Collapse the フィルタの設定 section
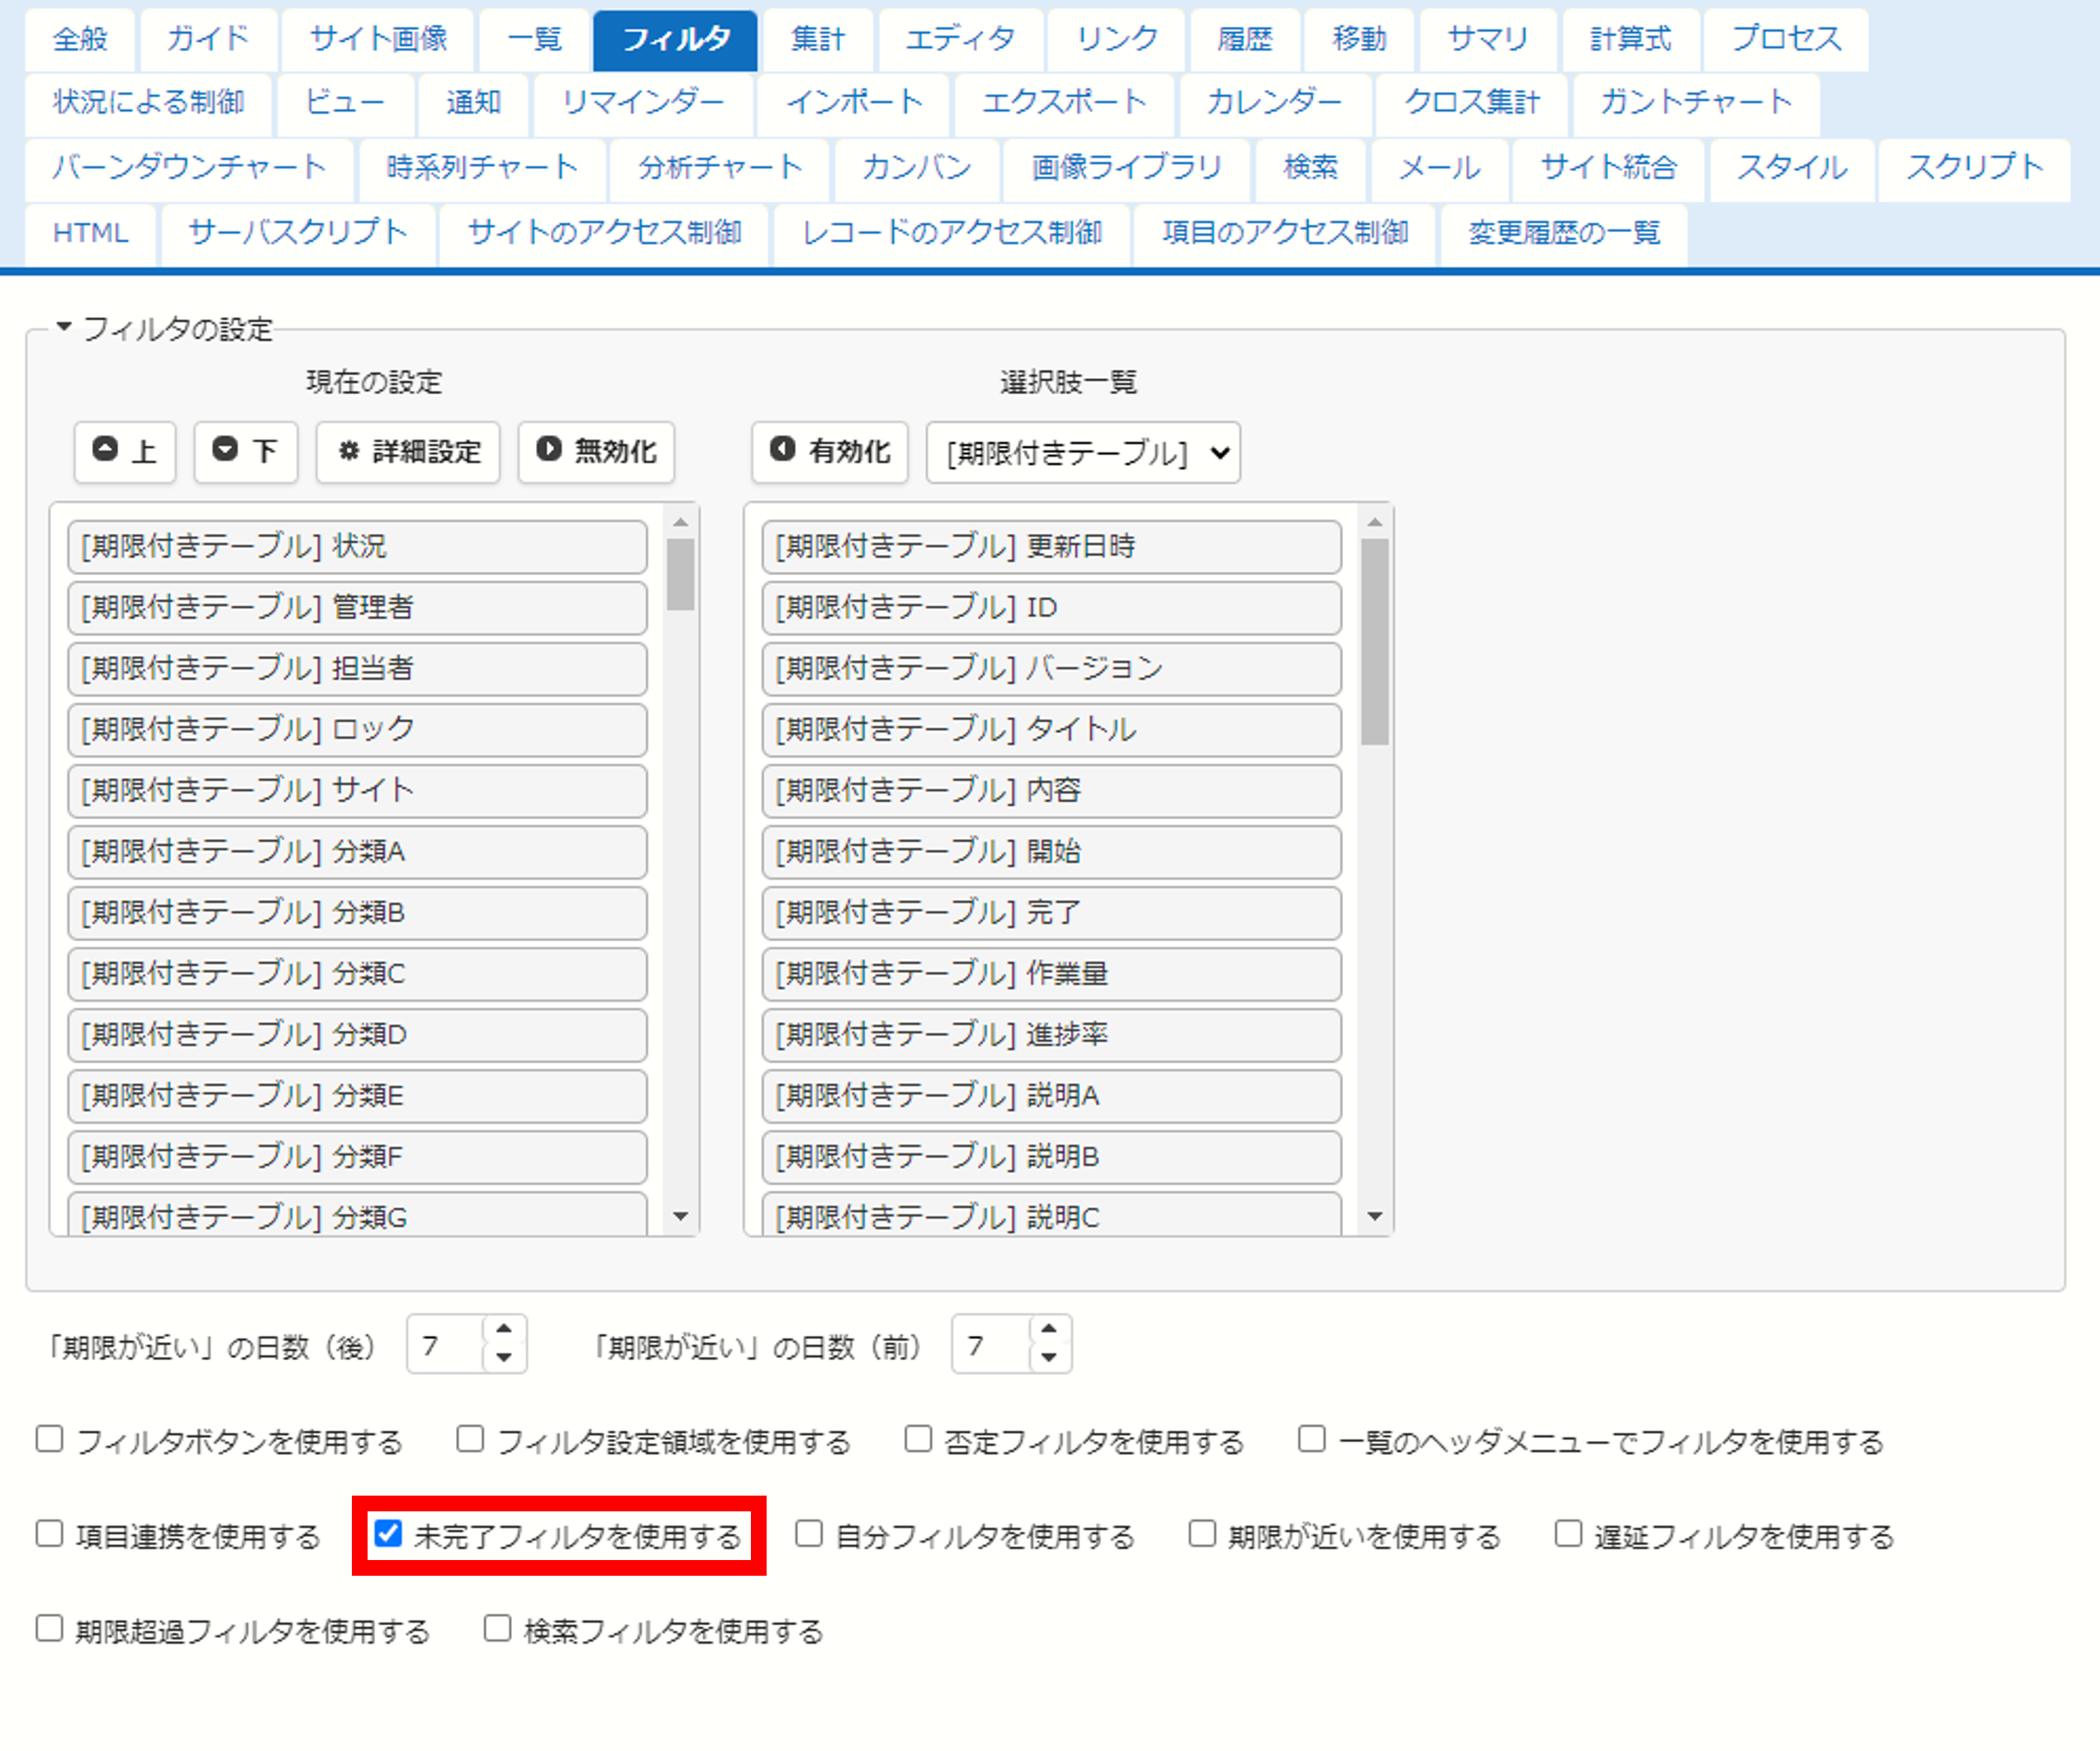Screen dimensions: 2100x1751 click(64, 327)
